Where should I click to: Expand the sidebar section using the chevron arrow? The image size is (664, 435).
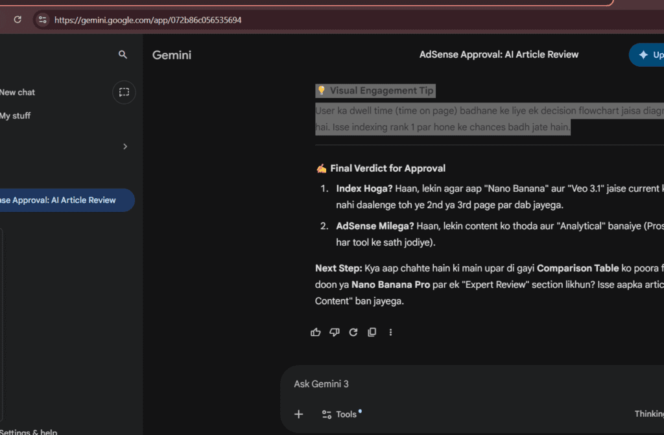(125, 147)
